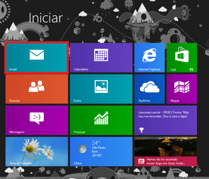
Task: Launch the Fotos app tile
Action: (x=101, y=89)
